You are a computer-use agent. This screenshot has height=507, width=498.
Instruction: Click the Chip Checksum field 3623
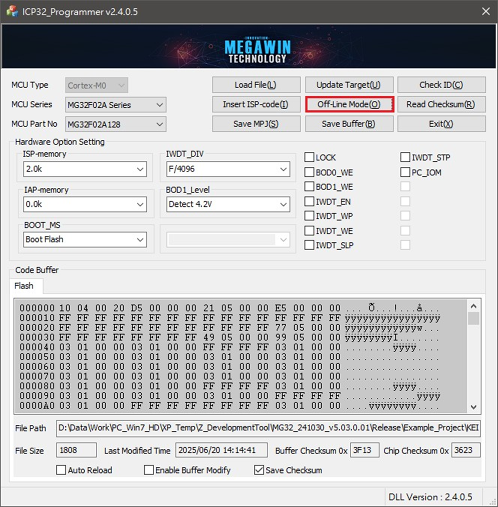pyautogui.click(x=466, y=450)
